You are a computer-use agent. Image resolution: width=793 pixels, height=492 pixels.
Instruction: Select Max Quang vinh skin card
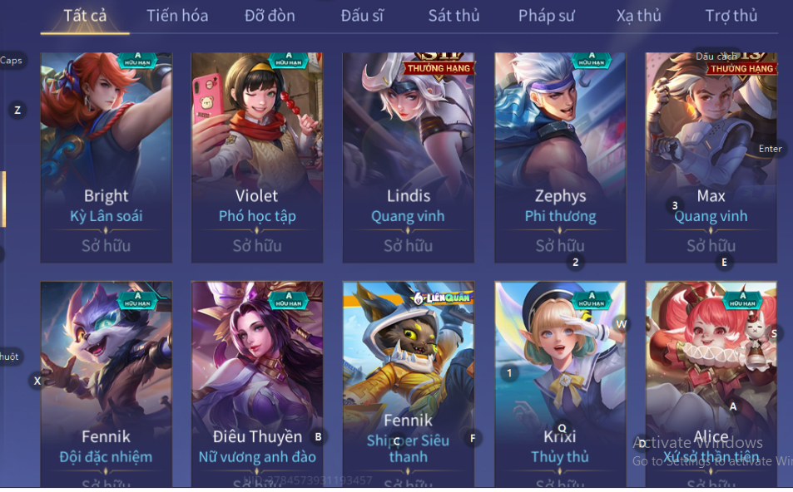point(711,158)
